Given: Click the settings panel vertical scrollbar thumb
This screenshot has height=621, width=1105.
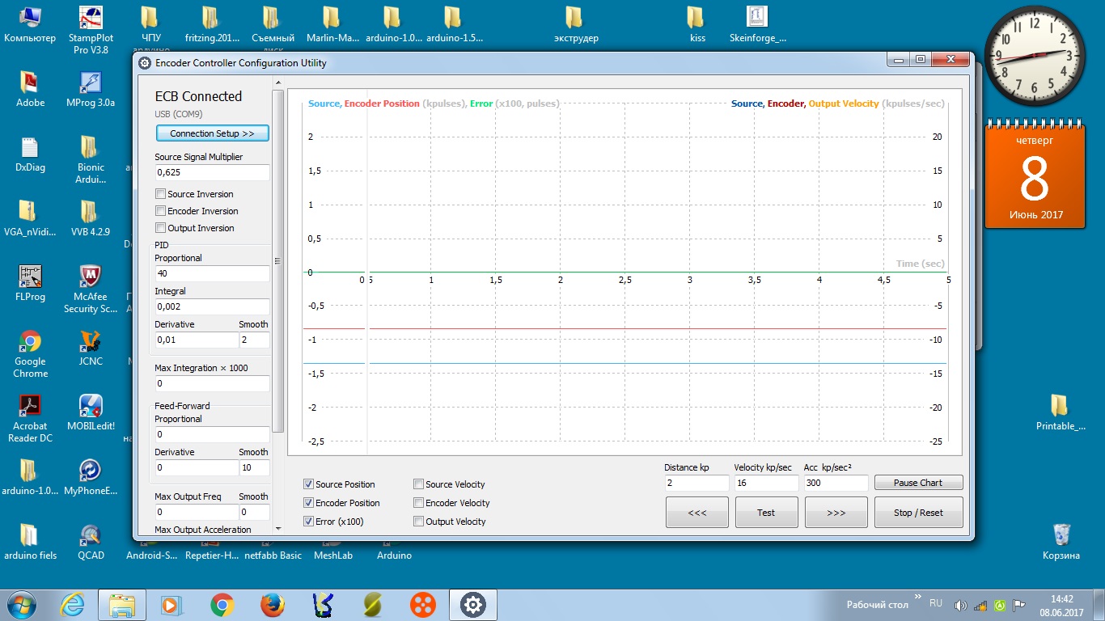Looking at the screenshot, I should (x=278, y=260).
